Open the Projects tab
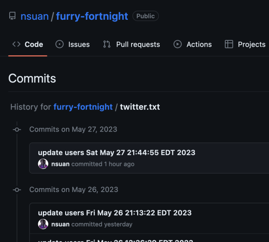 point(251,44)
